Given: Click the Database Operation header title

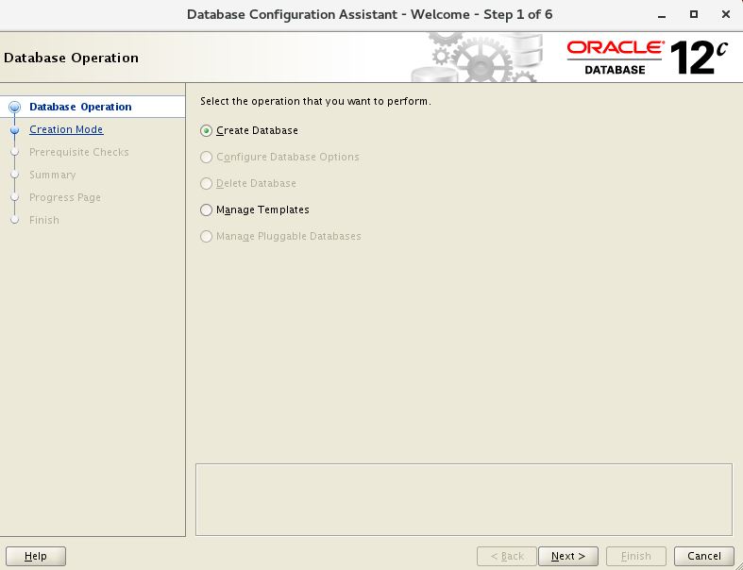Looking at the screenshot, I should pos(71,58).
